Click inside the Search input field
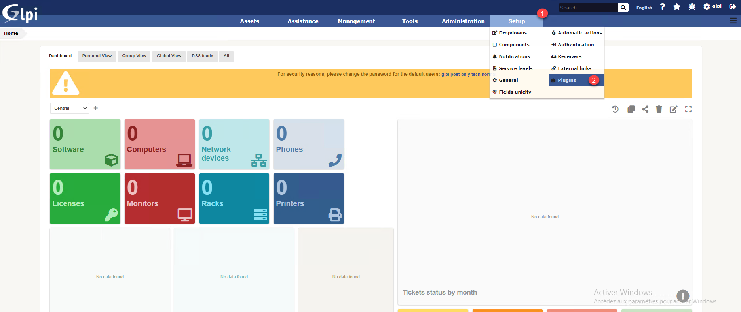This screenshot has height=312, width=741. coord(588,8)
